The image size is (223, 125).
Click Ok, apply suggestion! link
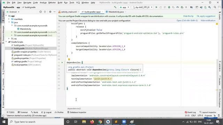[x=206, y=16]
